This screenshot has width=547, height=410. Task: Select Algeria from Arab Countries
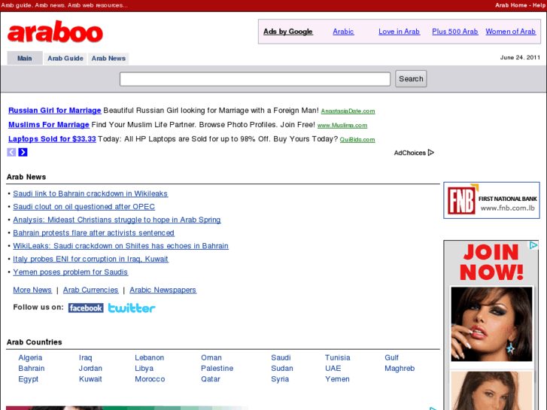[x=30, y=357]
